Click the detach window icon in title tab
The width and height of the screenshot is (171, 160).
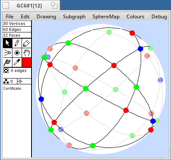pyautogui.click(x=54, y=5)
